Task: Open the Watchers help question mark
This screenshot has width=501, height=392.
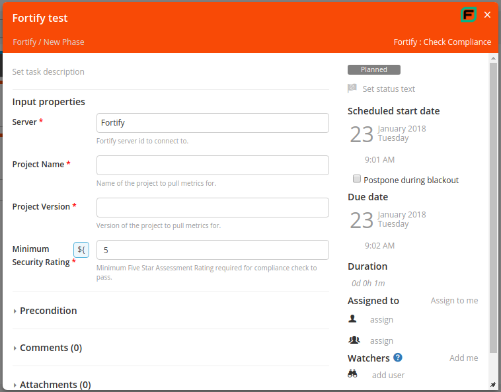Action: (398, 358)
